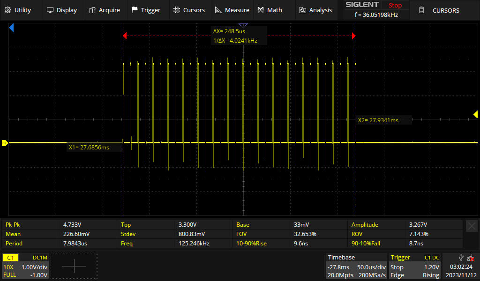The width and height of the screenshot is (480, 281).
Task: Click the red right cursor arrow handle
Action: tap(354, 36)
